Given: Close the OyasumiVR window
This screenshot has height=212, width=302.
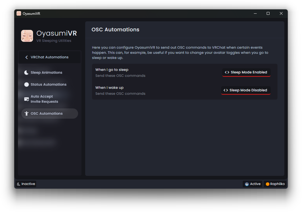Looking at the screenshot, I should [281, 13].
